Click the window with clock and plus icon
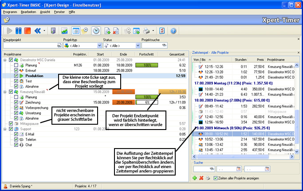Screen dimensions: 303x191 click(x=137, y=31)
